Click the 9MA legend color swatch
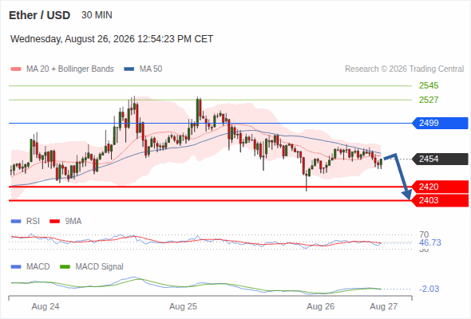Image resolution: width=471 pixels, height=319 pixels. [54, 222]
